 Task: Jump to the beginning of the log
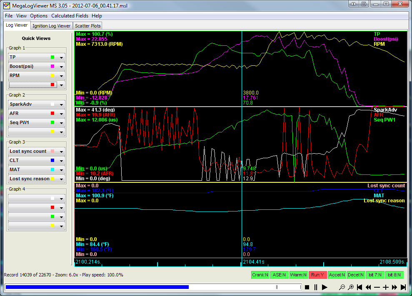360,287
